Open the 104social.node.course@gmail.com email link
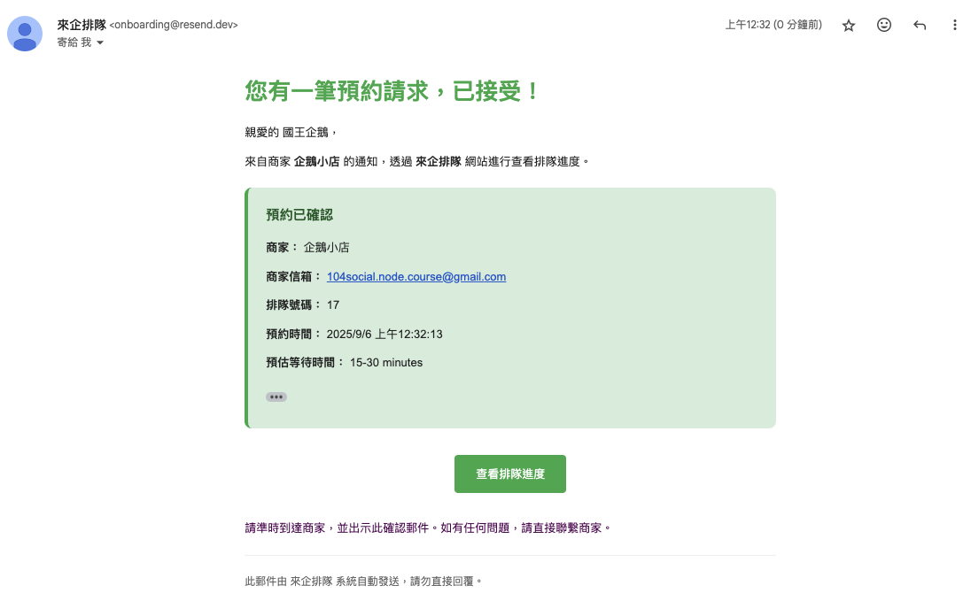 tap(416, 277)
